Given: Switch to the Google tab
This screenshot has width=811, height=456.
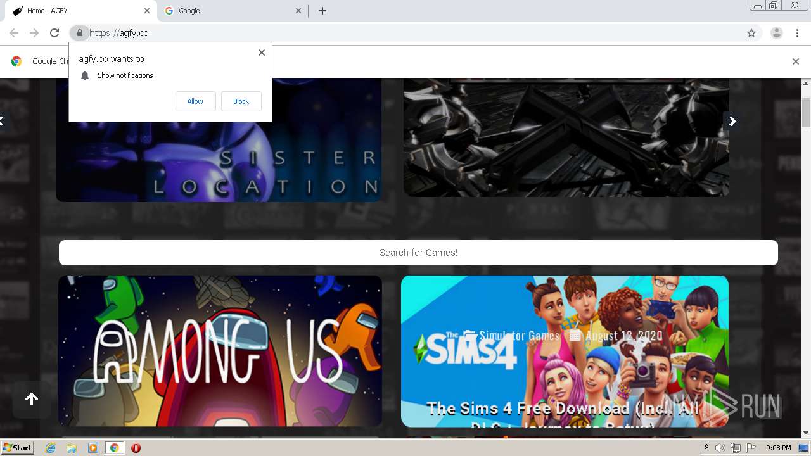Looking at the screenshot, I should [232, 11].
